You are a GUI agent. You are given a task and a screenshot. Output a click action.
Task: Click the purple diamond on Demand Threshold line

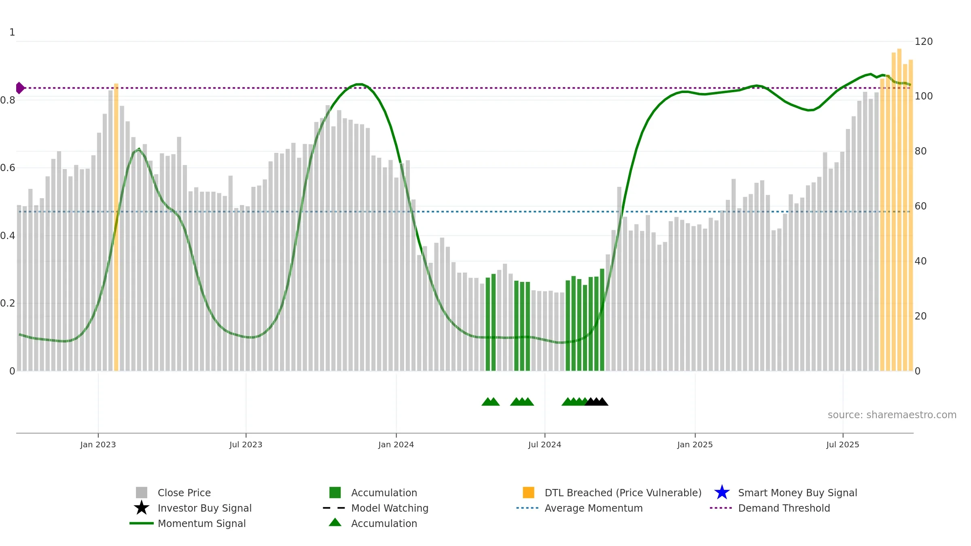coord(20,88)
